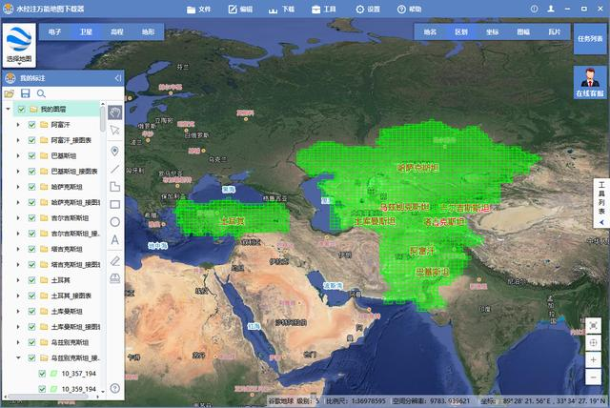Expand the 土耳其_接图表 folder node
The height and width of the screenshot is (408, 610).
click(18, 296)
